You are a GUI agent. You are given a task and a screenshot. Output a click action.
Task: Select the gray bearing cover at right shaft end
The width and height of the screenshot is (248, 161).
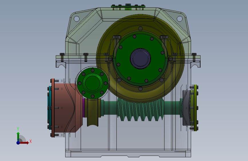[x=187, y=108]
